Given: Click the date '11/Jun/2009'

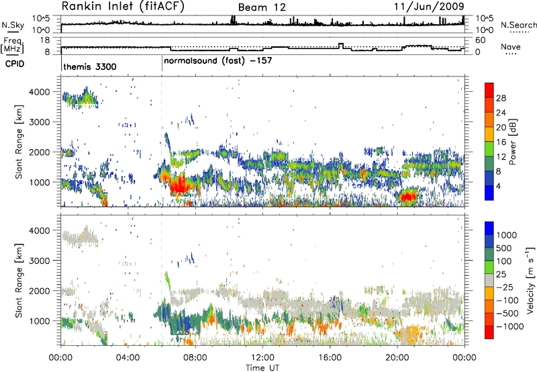Looking at the screenshot, I should click(x=429, y=6).
